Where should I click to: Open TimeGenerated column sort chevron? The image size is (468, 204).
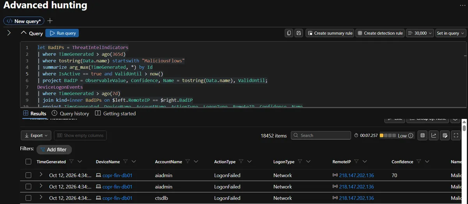(80, 162)
